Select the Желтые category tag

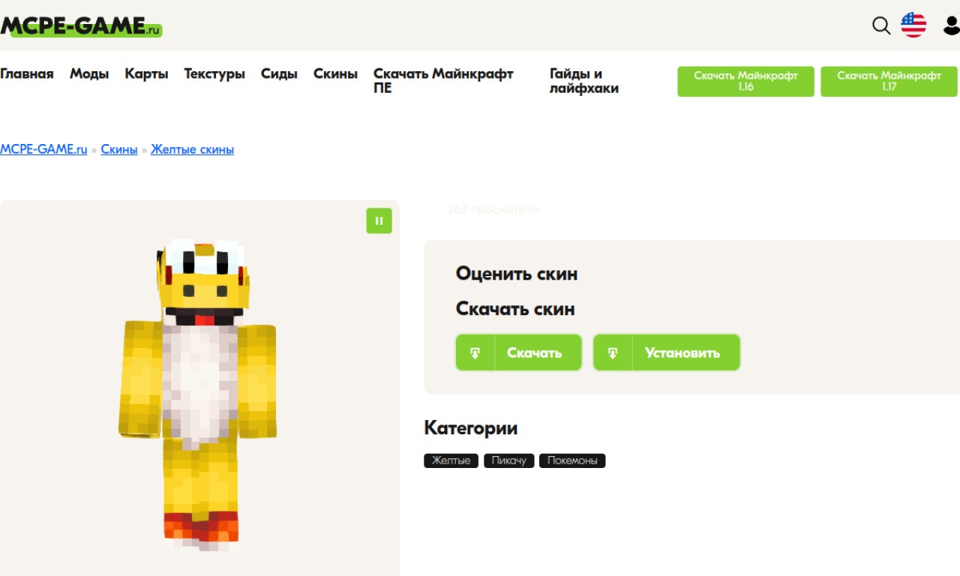pyautogui.click(x=451, y=460)
